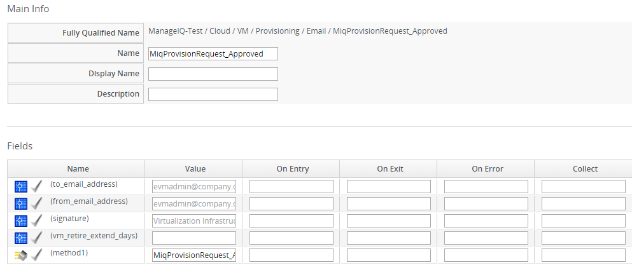Focus Collect field for vm_retire_extend_days
Screen dimensions: 632x265
tap(583, 238)
